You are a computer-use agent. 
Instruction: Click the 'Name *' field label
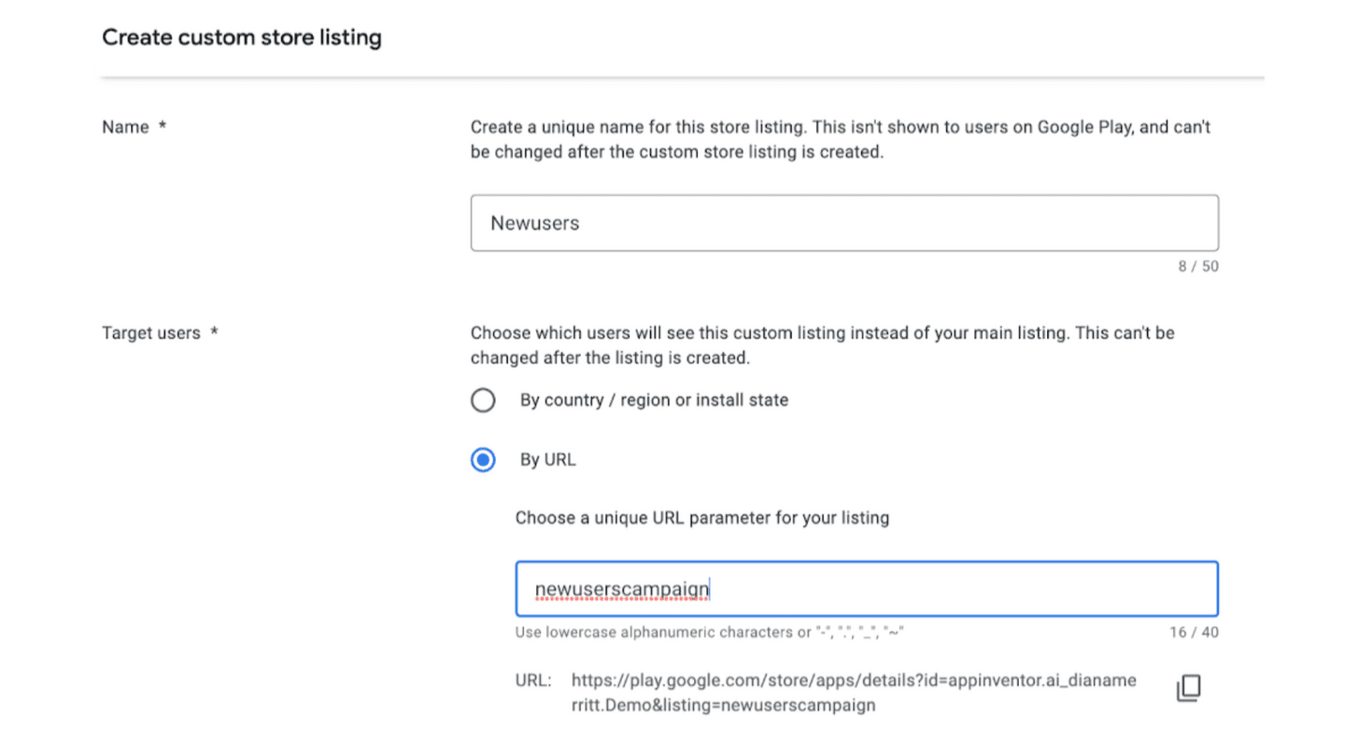point(126,127)
